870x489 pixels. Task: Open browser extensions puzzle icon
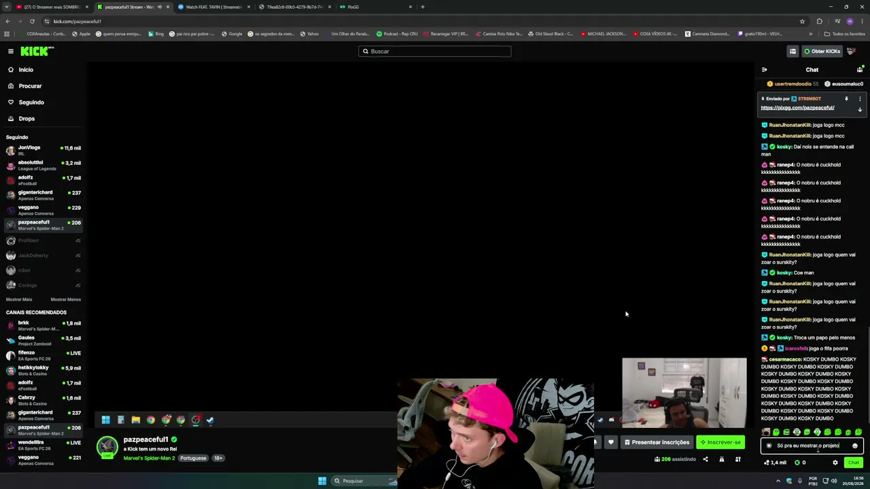(x=819, y=21)
